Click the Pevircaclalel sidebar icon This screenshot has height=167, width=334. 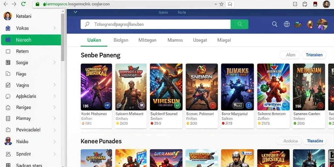tap(8, 130)
